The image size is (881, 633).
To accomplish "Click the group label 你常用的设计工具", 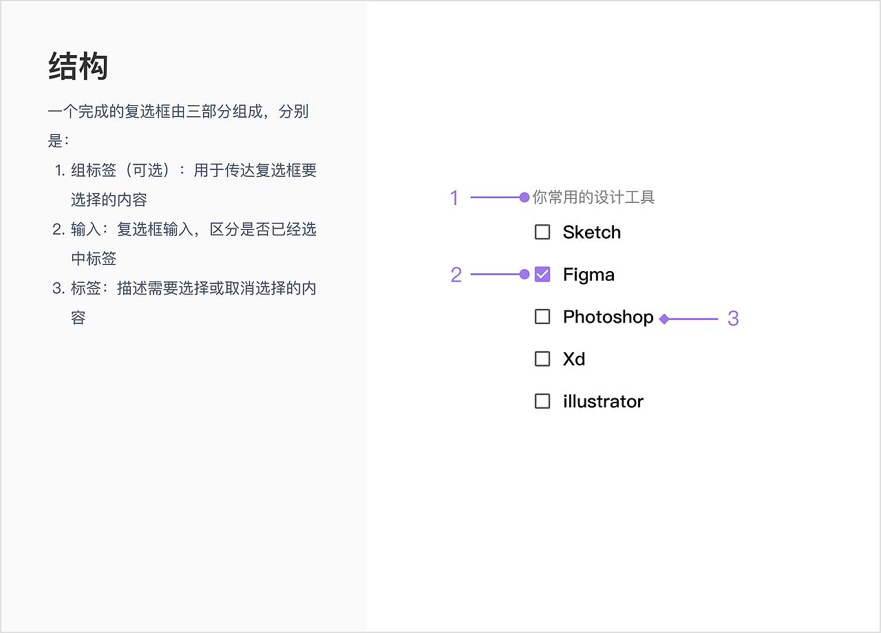I will coord(593,197).
